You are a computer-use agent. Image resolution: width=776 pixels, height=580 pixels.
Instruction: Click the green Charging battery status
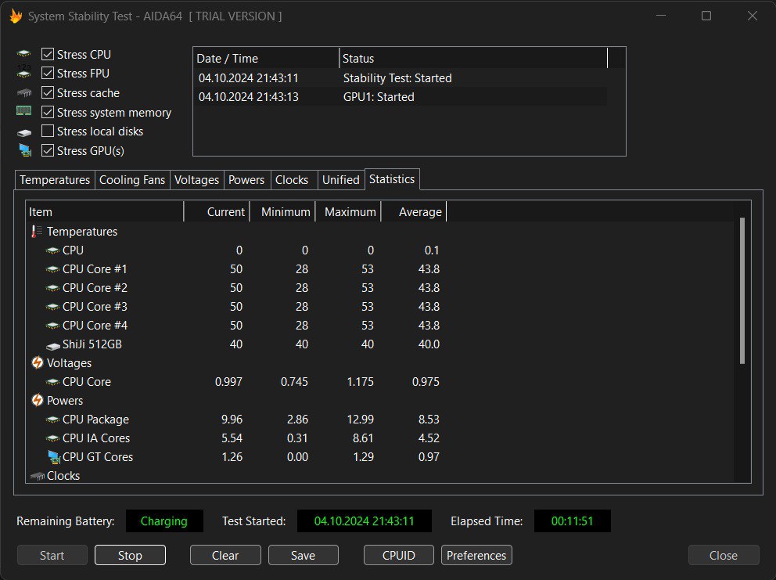click(x=164, y=521)
